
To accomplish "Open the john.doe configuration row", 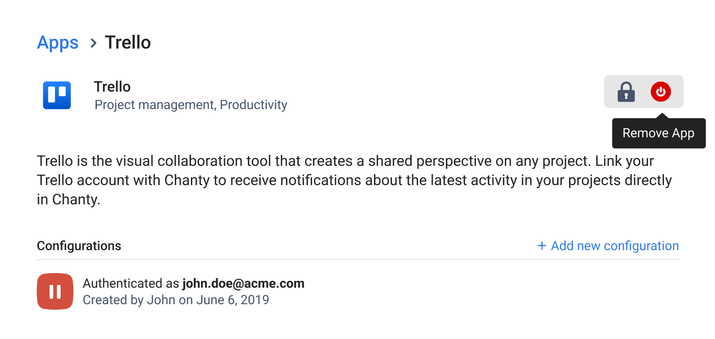I will click(358, 291).
